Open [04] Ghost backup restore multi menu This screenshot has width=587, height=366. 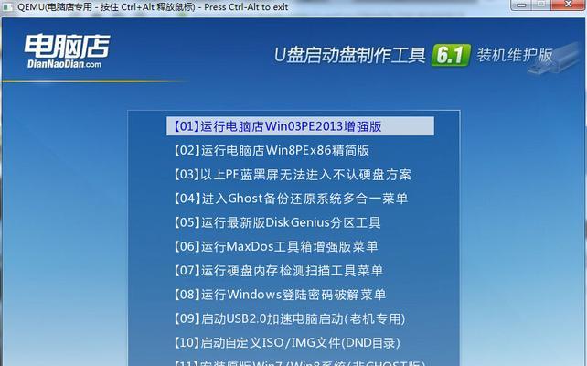290,199
